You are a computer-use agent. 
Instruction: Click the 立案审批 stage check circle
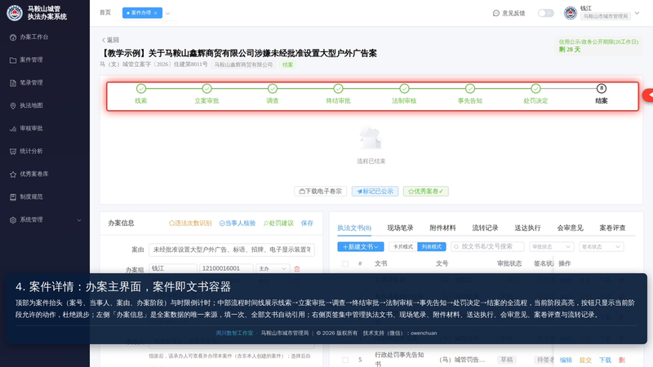tap(207, 88)
